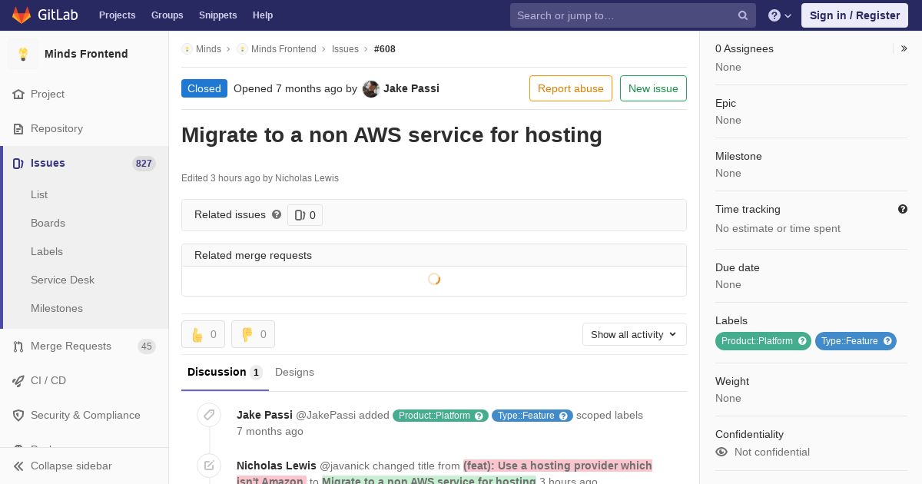Screen dimensions: 922x484
Task: Give a thumbs up reaction
Action: [203, 334]
